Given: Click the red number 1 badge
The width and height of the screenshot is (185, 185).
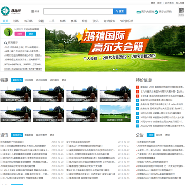Looking at the screenshot, I should (x=137, y=87).
